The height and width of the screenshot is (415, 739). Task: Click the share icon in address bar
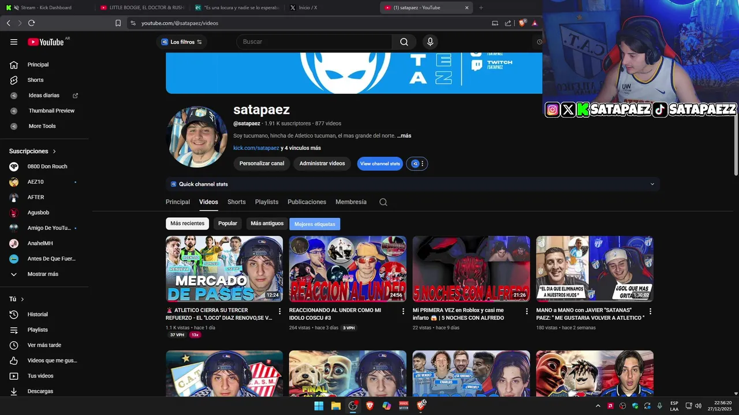[x=508, y=23]
